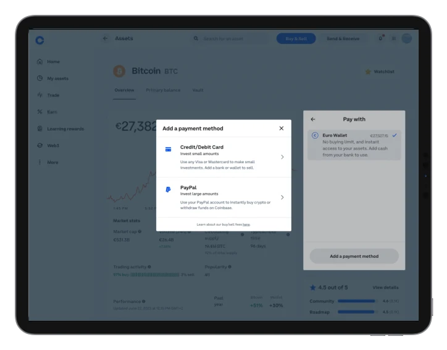
Task: Click the Buy & Sell button
Action: [x=296, y=38]
